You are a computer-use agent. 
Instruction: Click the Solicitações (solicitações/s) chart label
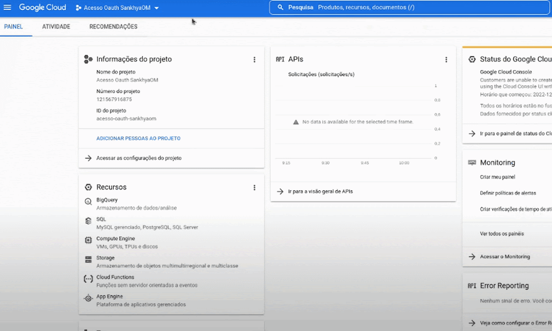pyautogui.click(x=321, y=75)
